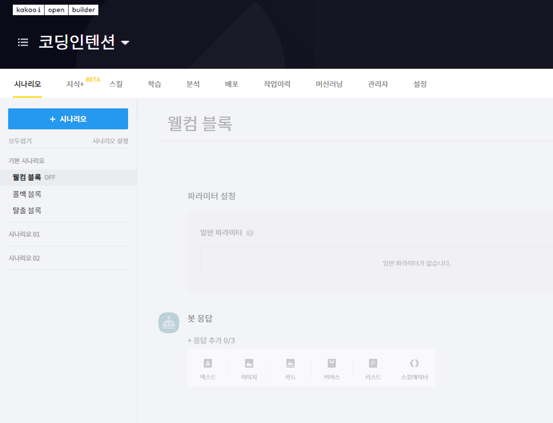The height and width of the screenshot is (423, 553).
Task: Click the 모두접기 link
Action: pos(20,141)
